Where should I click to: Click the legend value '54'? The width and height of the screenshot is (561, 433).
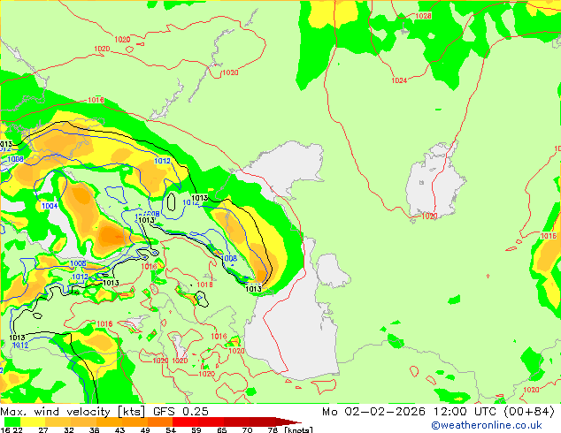click(x=170, y=429)
